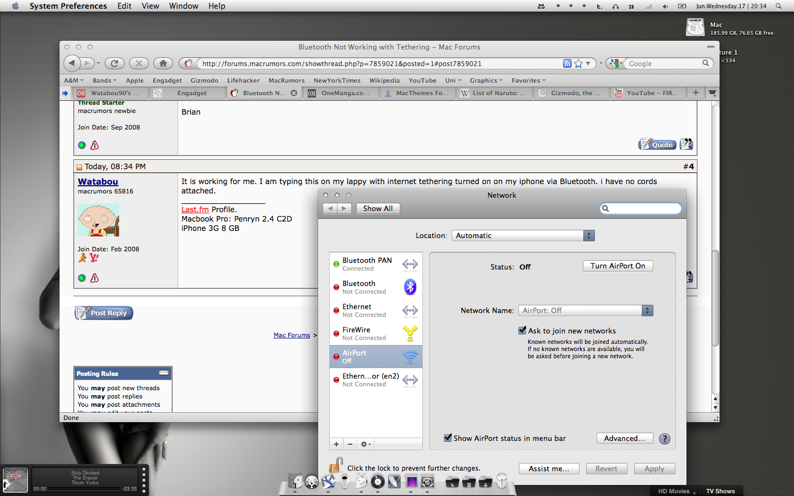Viewport: 794px width, 496px height.
Task: Go back in the browser toolbar
Action: click(72, 63)
